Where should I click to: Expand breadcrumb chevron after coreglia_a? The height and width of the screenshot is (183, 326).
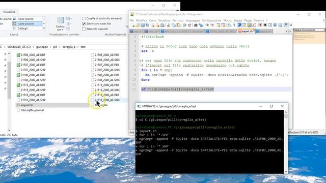[78, 47]
